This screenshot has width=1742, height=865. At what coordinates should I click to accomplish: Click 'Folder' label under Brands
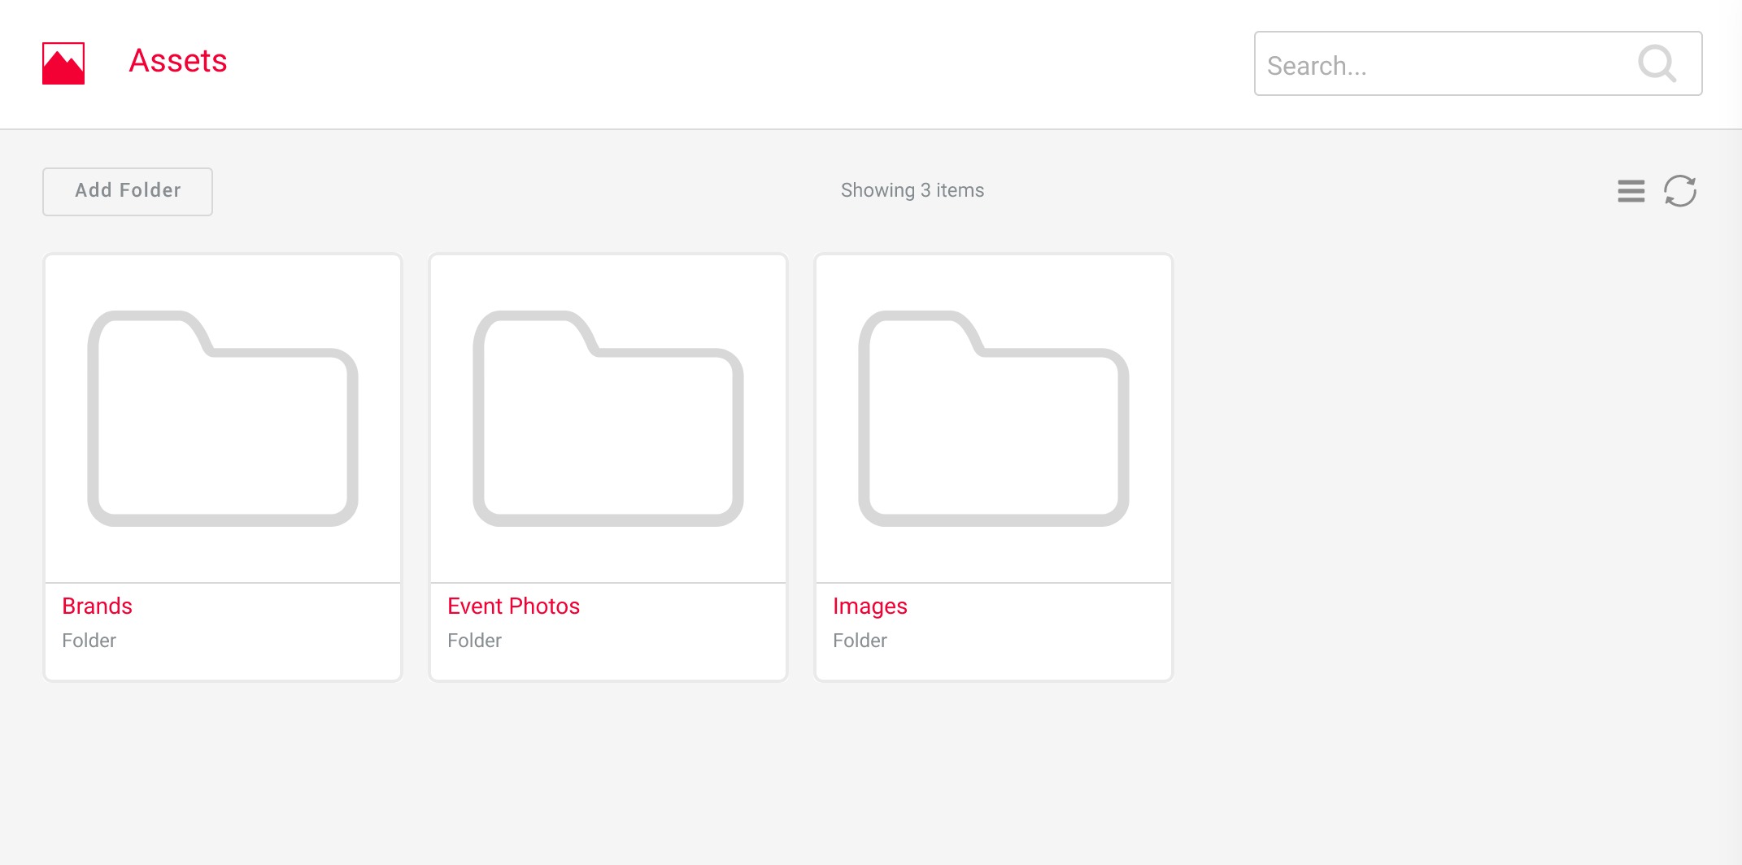point(89,641)
